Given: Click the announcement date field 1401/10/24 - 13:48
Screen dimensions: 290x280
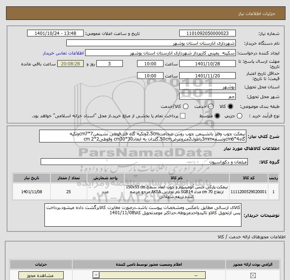Looking at the screenshot, I should click(55, 33).
